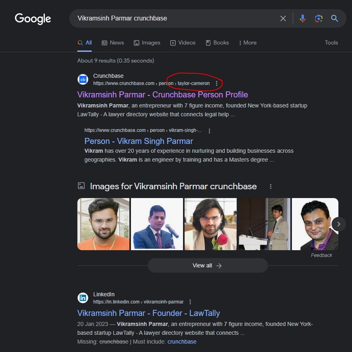This screenshot has height=352, width=352.
Task: Expand the More search filters menu
Action: pyautogui.click(x=247, y=43)
